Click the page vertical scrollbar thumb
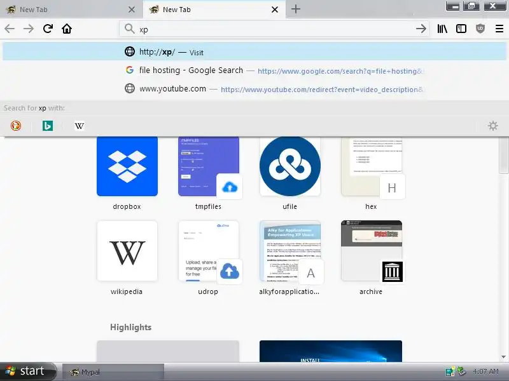 click(x=503, y=156)
